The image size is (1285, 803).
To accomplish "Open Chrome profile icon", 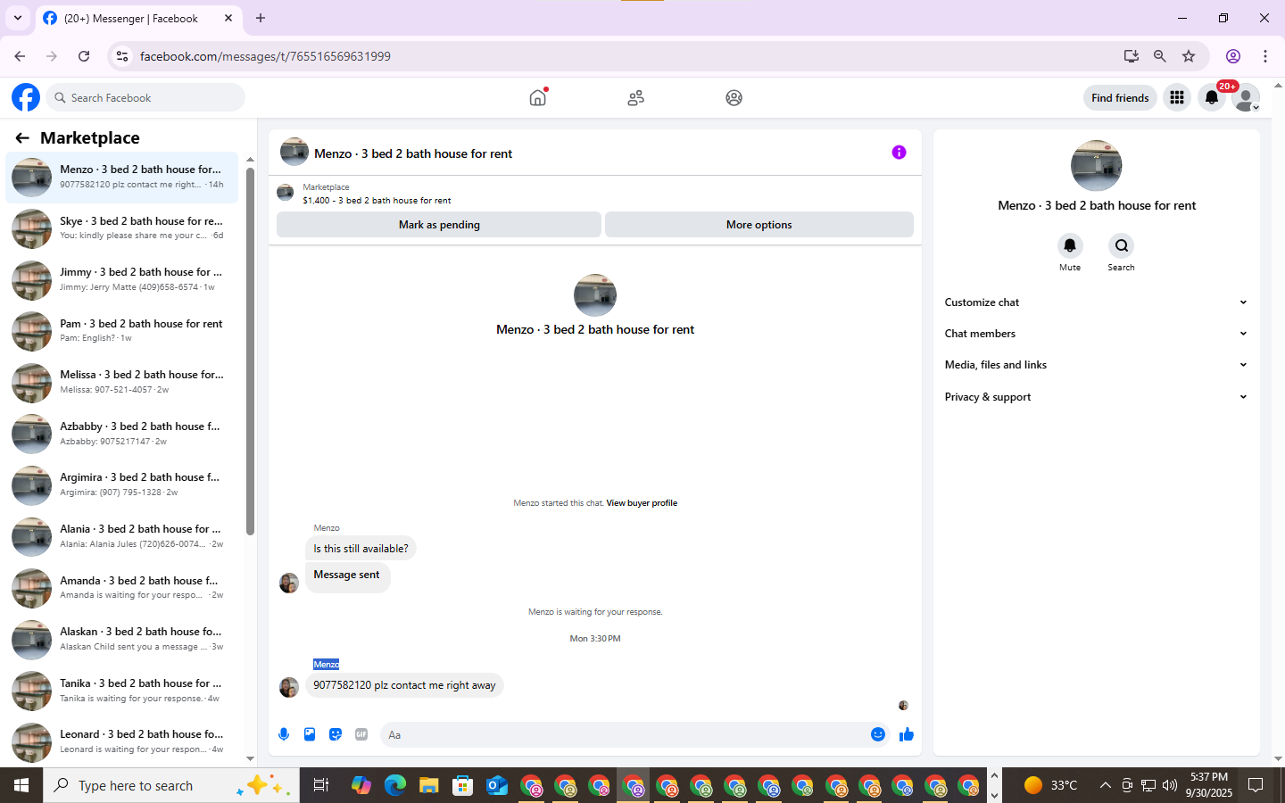I will (x=1233, y=56).
